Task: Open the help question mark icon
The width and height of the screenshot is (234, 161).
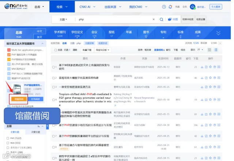Action: click(x=164, y=7)
